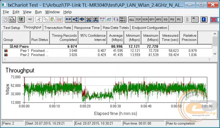Click the Add Hardware Pair icon
Viewport: 220px width, 128px height.
tap(82, 20)
